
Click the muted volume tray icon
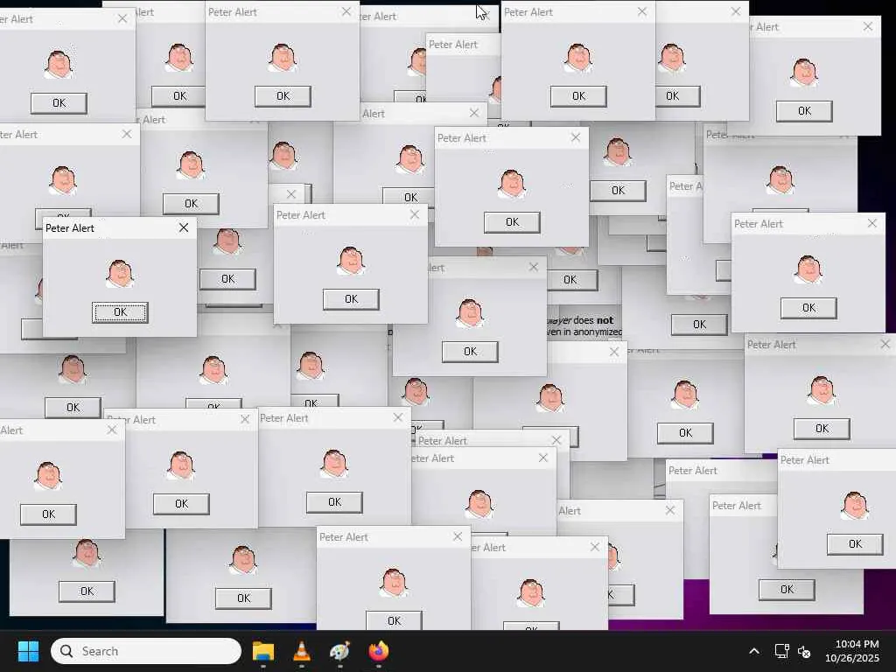[x=805, y=651]
